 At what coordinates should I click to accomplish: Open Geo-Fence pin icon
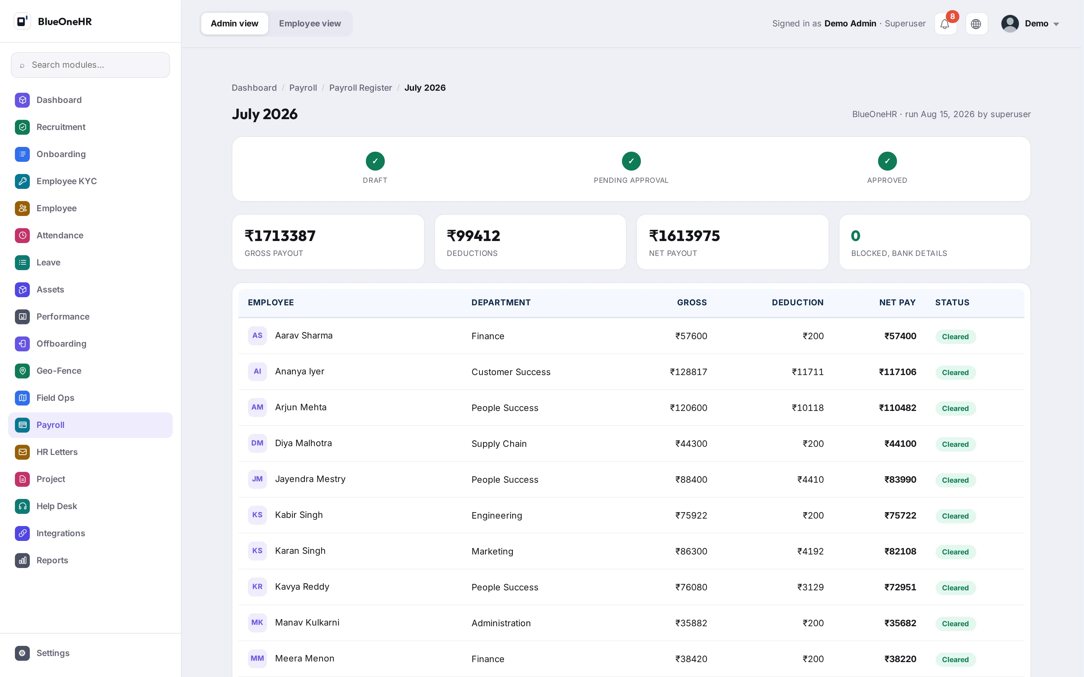coord(22,371)
